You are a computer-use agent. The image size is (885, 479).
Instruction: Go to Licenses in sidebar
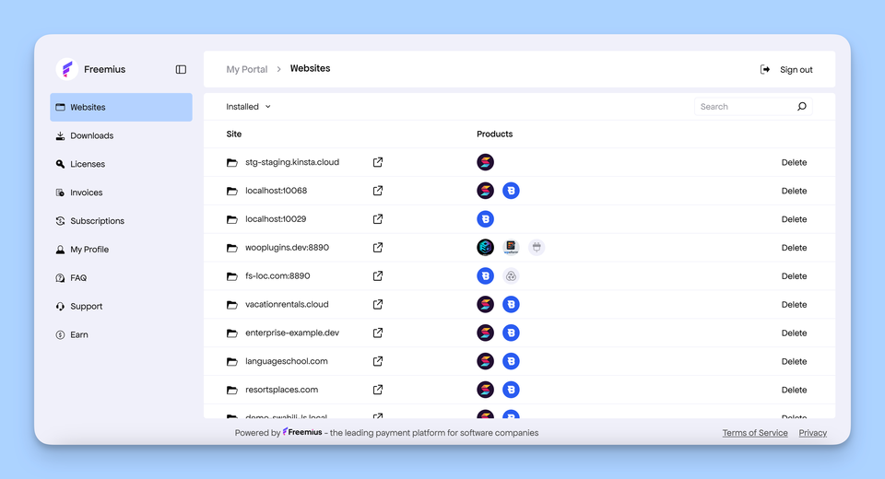[x=88, y=164]
